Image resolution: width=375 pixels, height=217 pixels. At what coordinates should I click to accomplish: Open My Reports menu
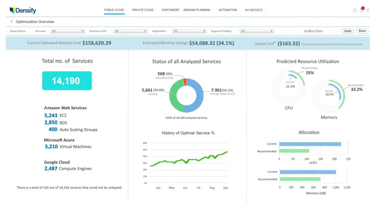pos(253,10)
